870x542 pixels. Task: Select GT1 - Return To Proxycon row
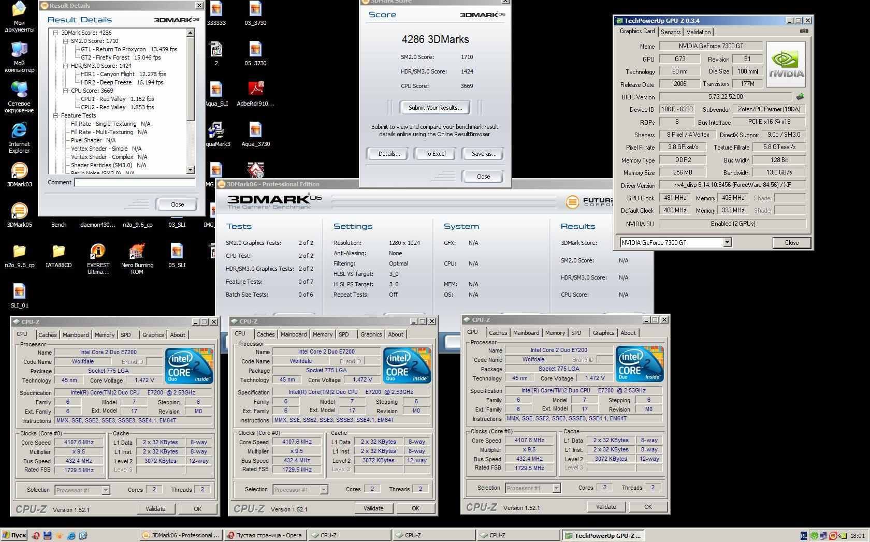pyautogui.click(x=129, y=49)
